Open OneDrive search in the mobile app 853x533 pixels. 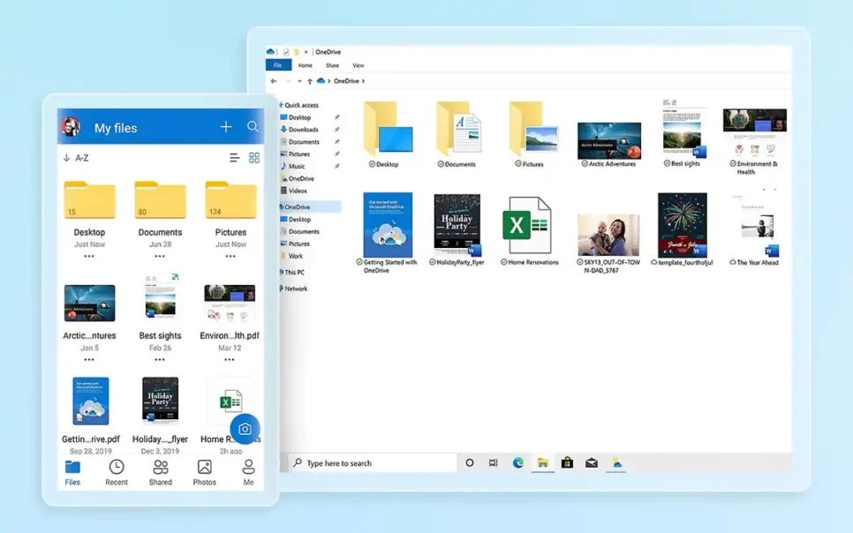[x=253, y=127]
